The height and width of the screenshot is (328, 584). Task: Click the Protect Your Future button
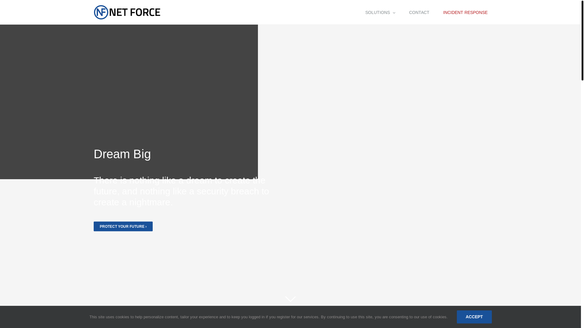coord(123,227)
